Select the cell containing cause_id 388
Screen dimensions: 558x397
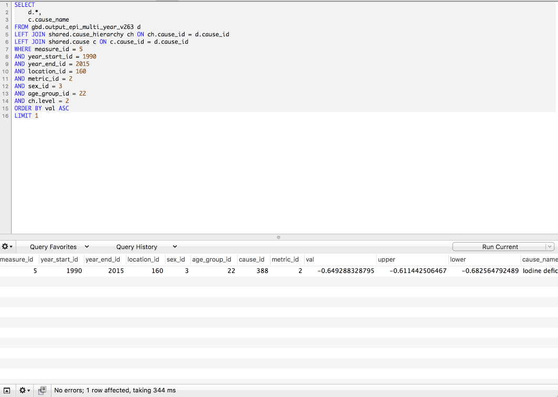[253, 271]
